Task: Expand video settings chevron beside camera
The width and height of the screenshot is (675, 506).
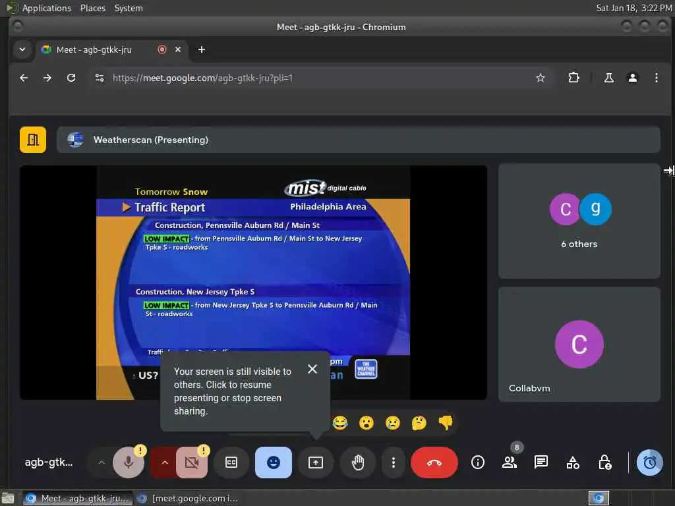Action: coord(164,463)
